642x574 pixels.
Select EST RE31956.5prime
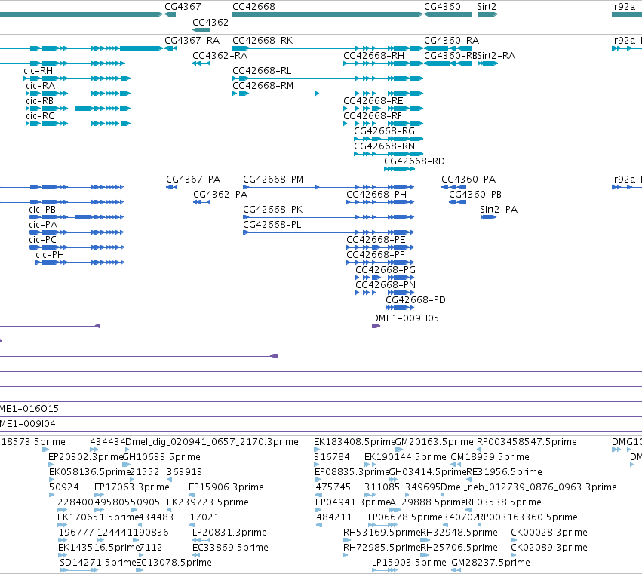(504, 472)
